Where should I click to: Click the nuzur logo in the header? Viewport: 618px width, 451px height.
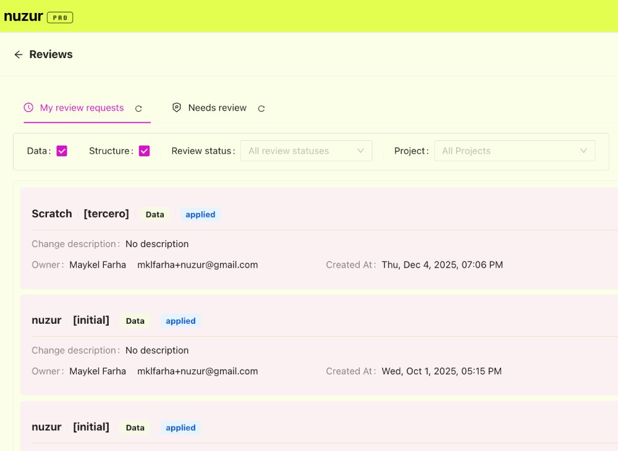pos(23,17)
